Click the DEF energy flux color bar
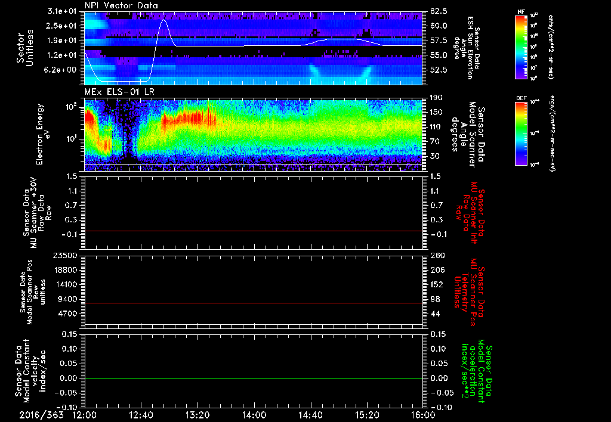The width and height of the screenshot is (611, 422). point(521,133)
